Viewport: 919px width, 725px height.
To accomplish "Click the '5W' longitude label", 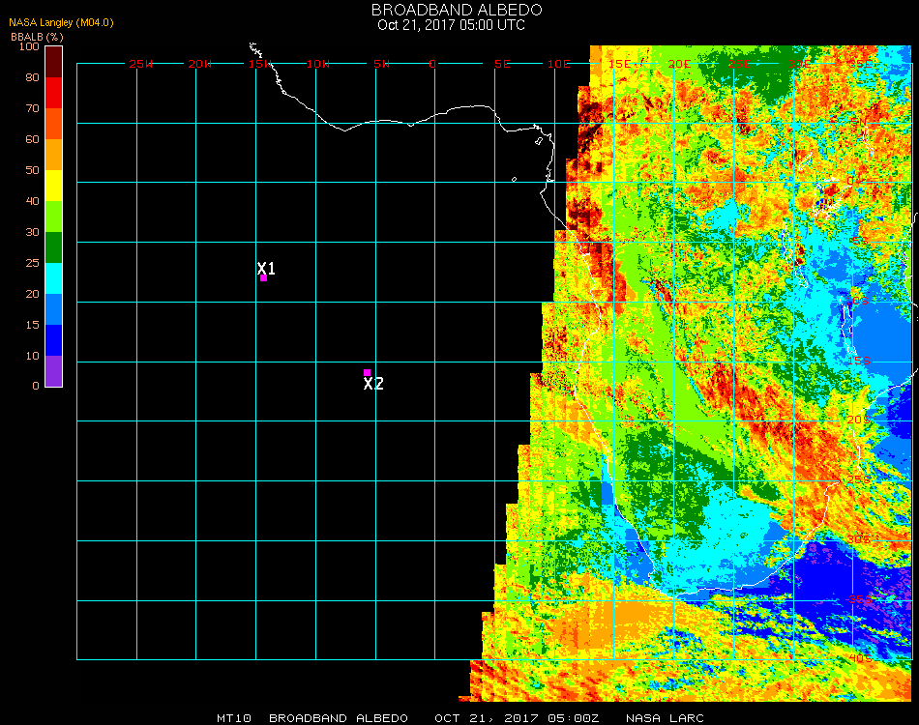I will 381,64.
